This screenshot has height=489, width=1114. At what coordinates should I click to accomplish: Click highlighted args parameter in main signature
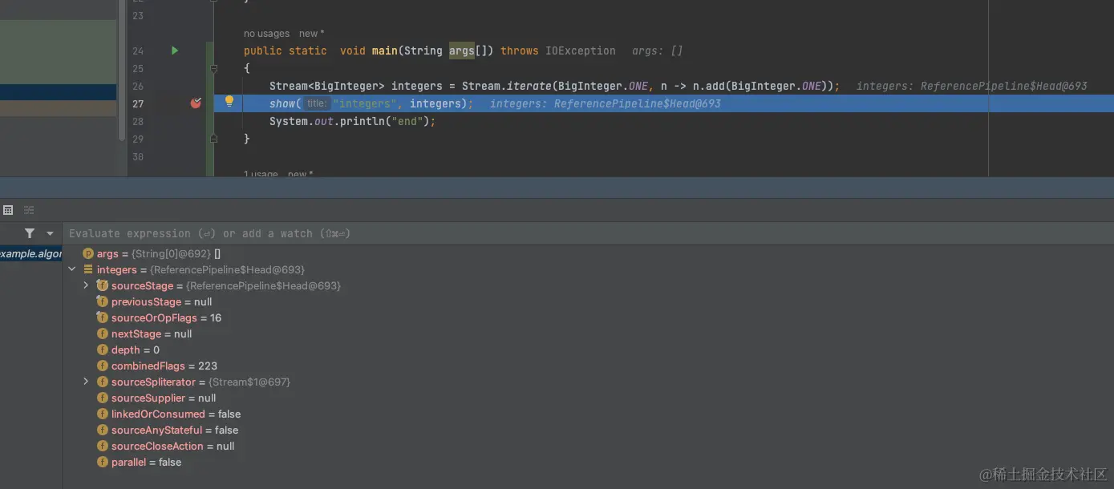point(462,51)
